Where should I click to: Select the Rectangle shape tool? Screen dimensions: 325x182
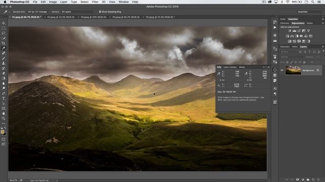[x=4, y=108]
